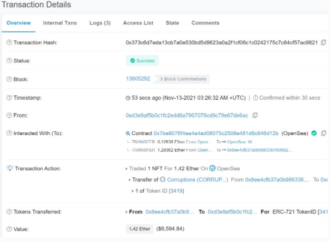The height and width of the screenshot is (242, 330).
Task: Click the timer icon before Confirmed within 30 secs
Action: pos(255,98)
